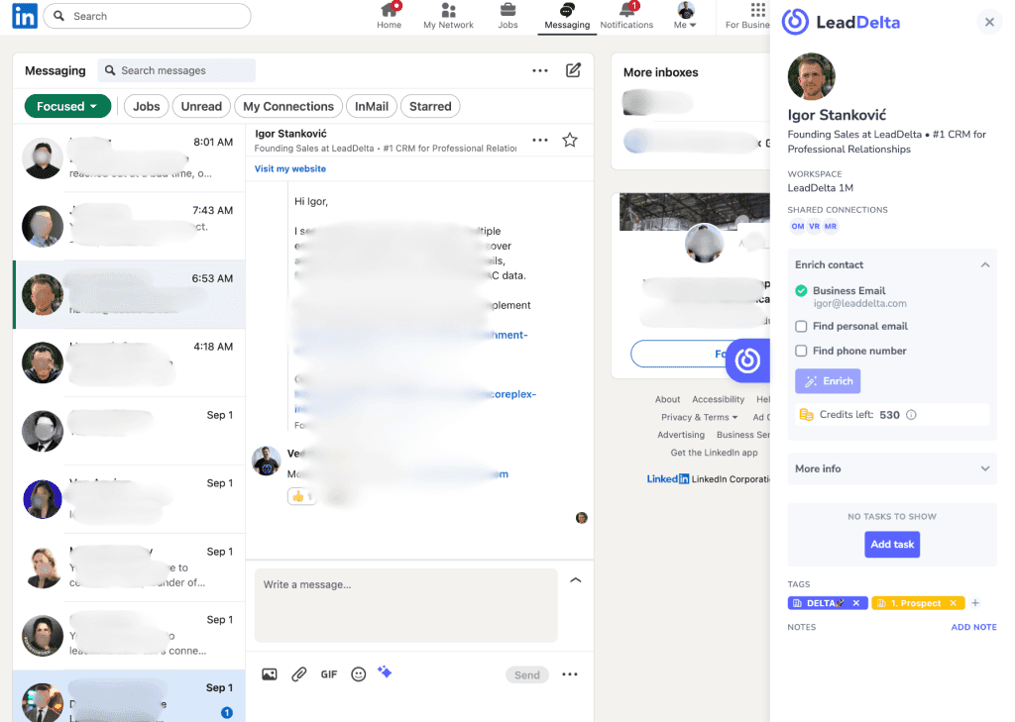
Task: Close the LeadDelta sidebar
Action: click(x=989, y=22)
